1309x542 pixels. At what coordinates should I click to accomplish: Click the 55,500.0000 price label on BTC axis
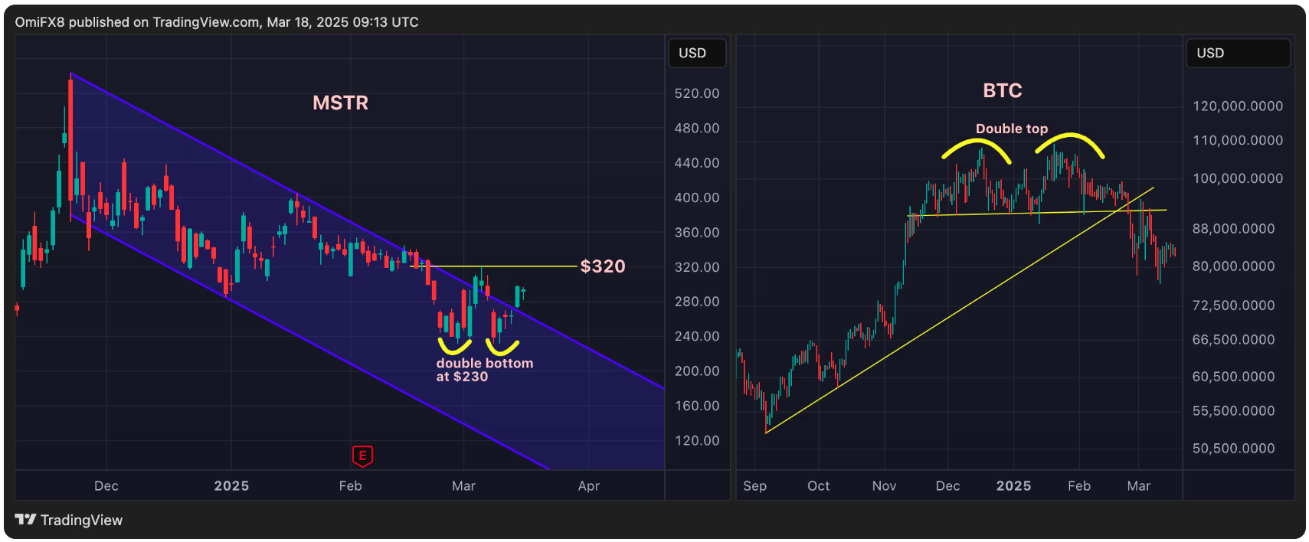click(x=1234, y=411)
